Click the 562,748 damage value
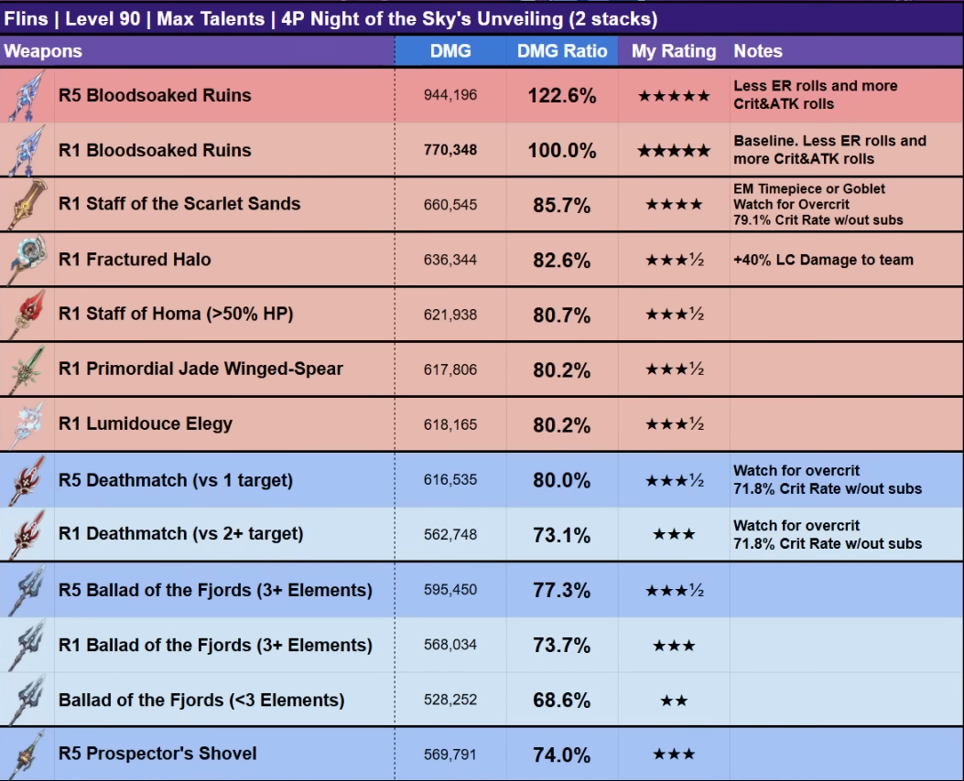Screen dimensions: 964x781 450,535
